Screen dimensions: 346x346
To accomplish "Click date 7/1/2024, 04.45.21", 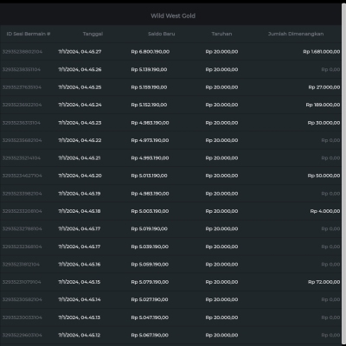I will (x=80, y=158).
